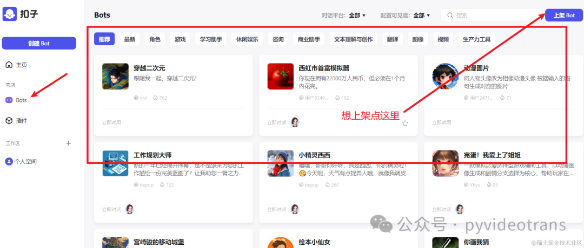Select the 生产力工具 category tab
Image resolution: width=584 pixels, height=248 pixels.
(x=477, y=39)
